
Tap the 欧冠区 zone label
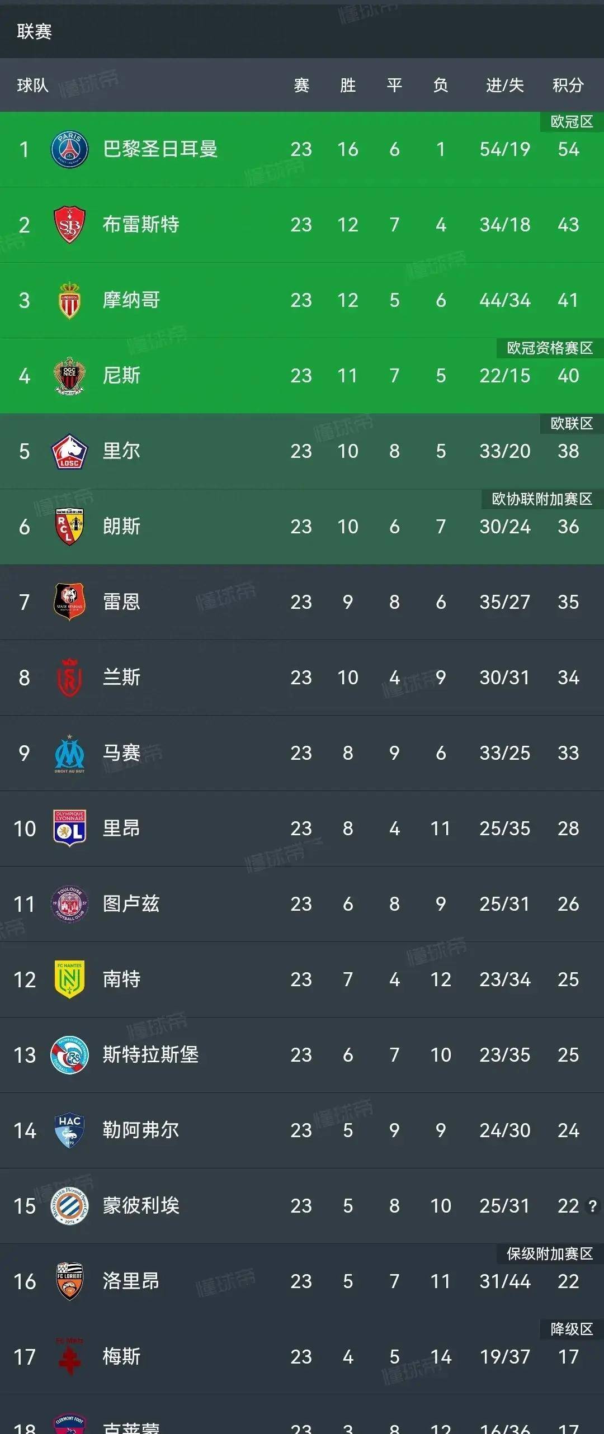pyautogui.click(x=572, y=122)
